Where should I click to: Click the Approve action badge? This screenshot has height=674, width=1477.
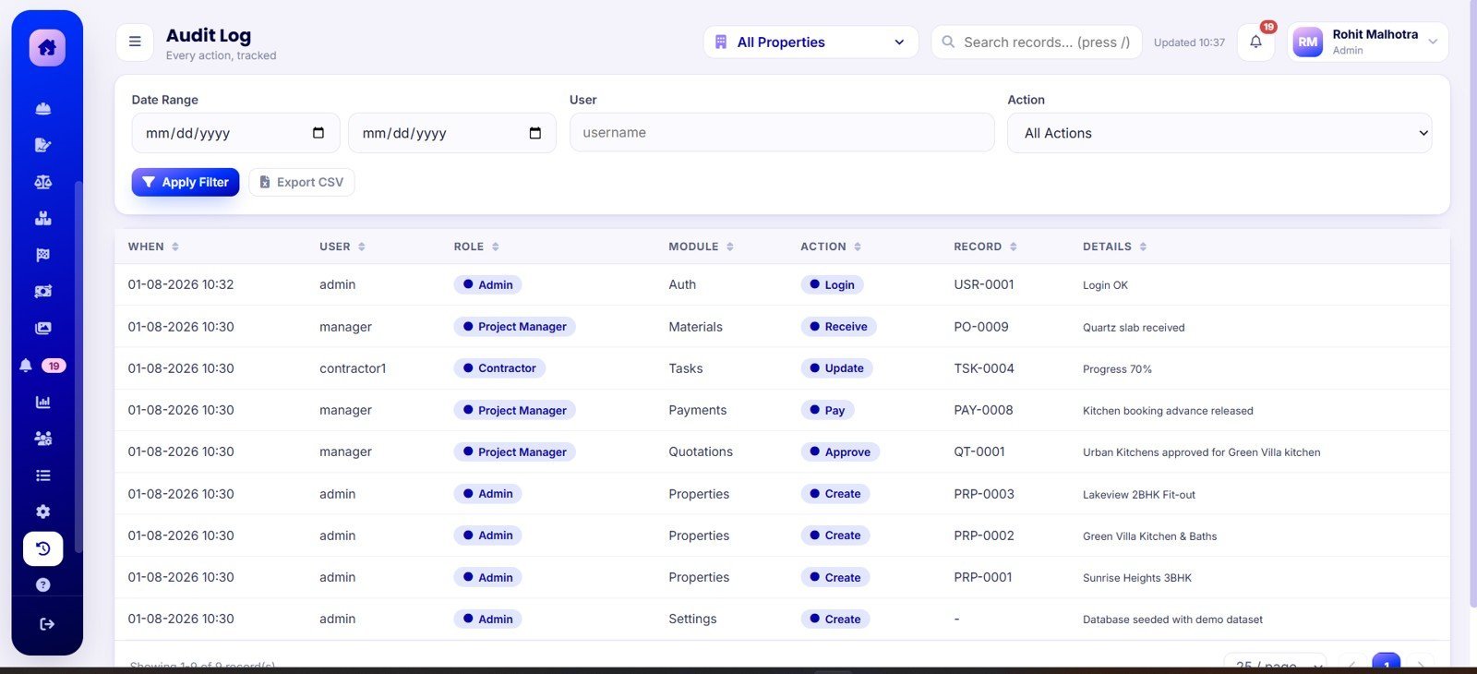tap(840, 451)
